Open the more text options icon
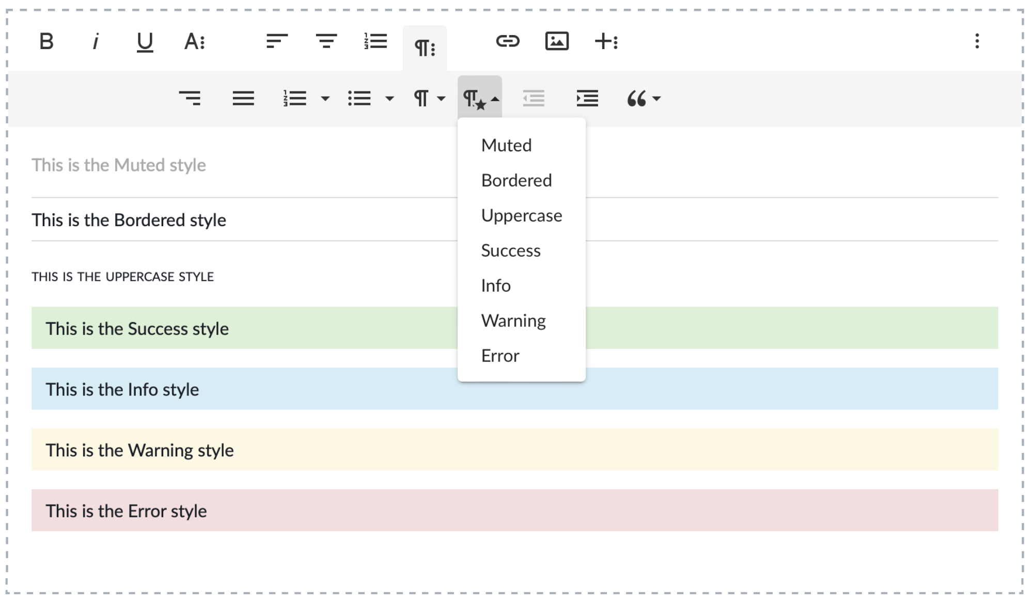The width and height of the screenshot is (1033, 602). click(x=195, y=41)
